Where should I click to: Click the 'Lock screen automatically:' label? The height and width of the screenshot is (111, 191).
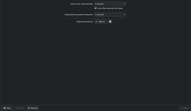click(81, 4)
